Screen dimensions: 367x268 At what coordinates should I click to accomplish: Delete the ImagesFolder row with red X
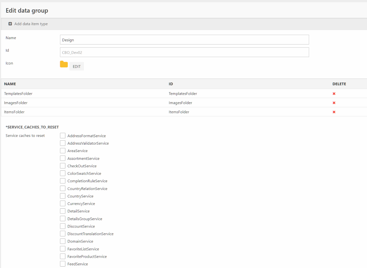pos(334,103)
